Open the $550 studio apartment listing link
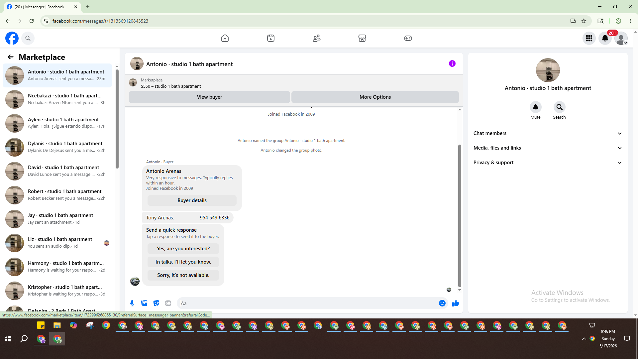Viewport: 638px width, 359px height. tap(171, 86)
